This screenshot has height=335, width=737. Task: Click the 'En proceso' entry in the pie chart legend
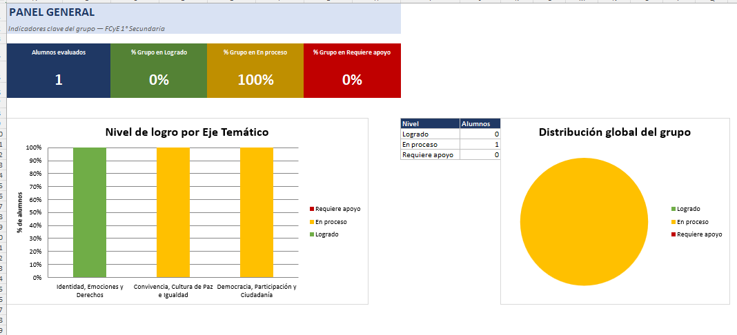click(x=690, y=221)
